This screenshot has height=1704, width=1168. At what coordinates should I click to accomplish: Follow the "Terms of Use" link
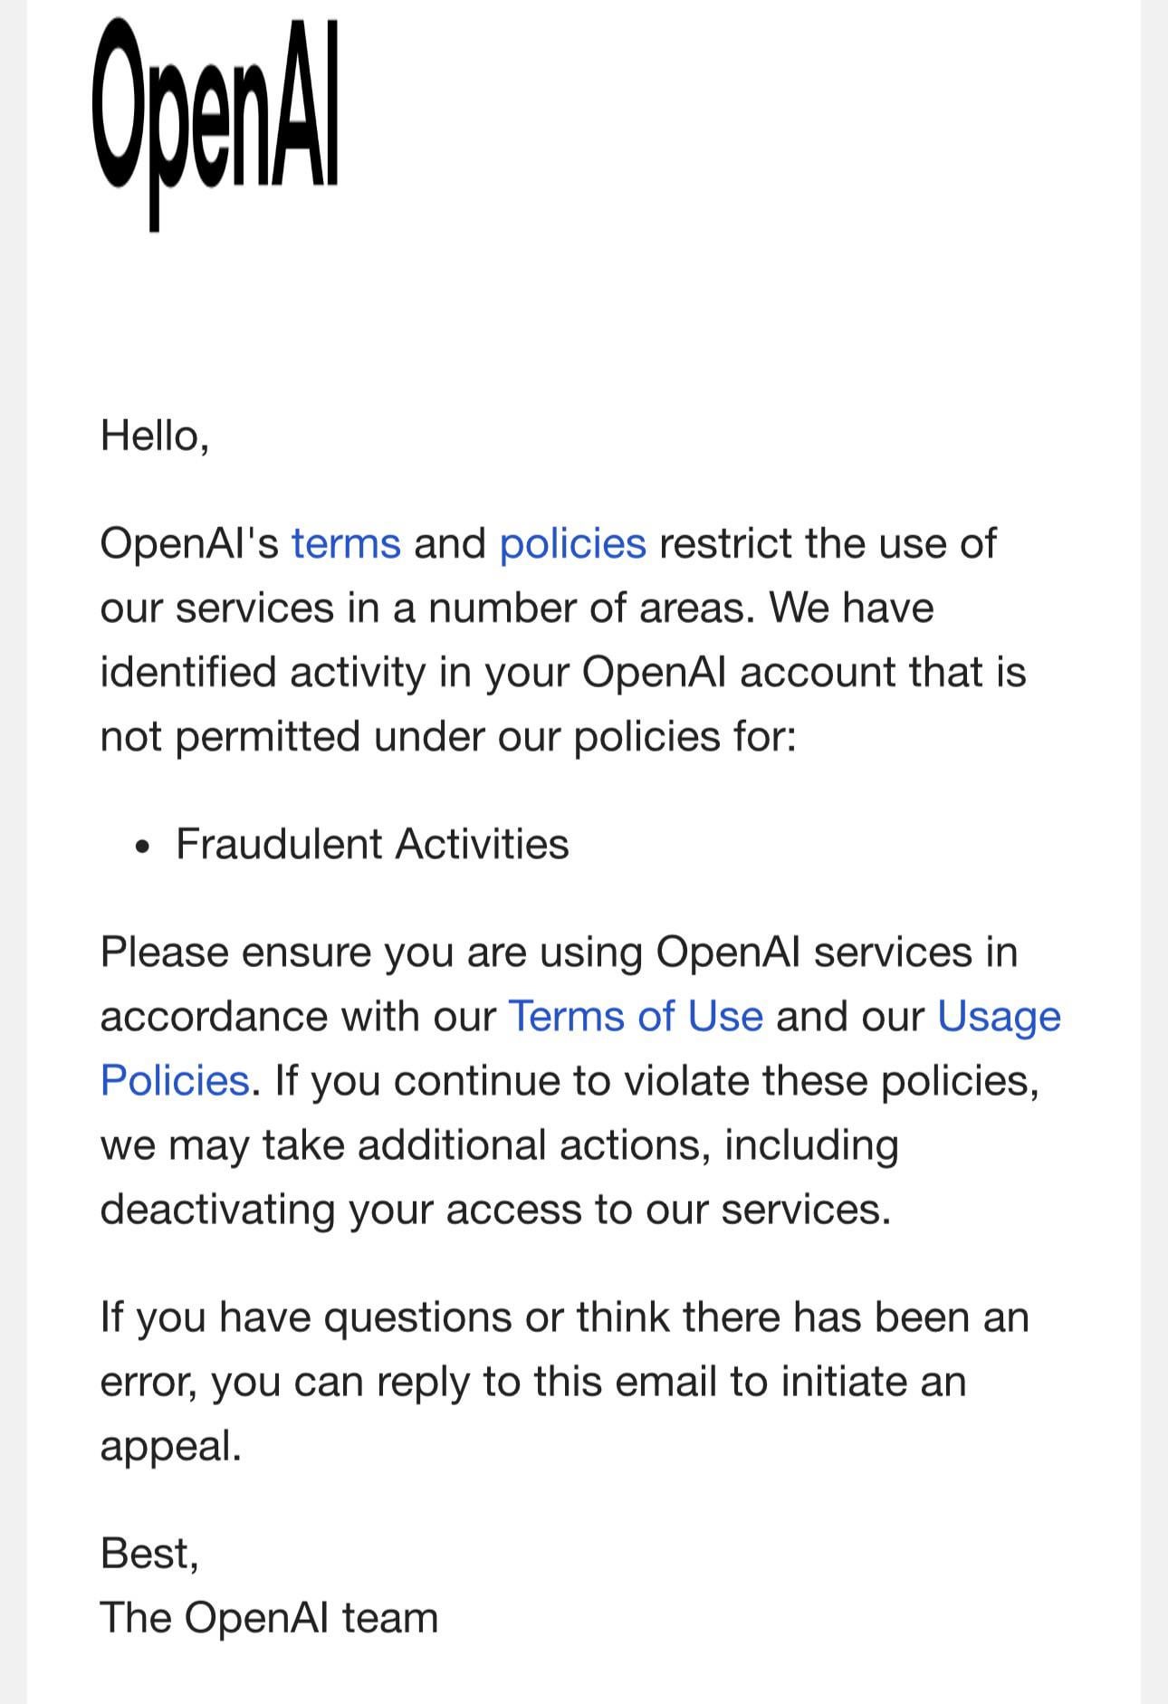click(x=636, y=1016)
